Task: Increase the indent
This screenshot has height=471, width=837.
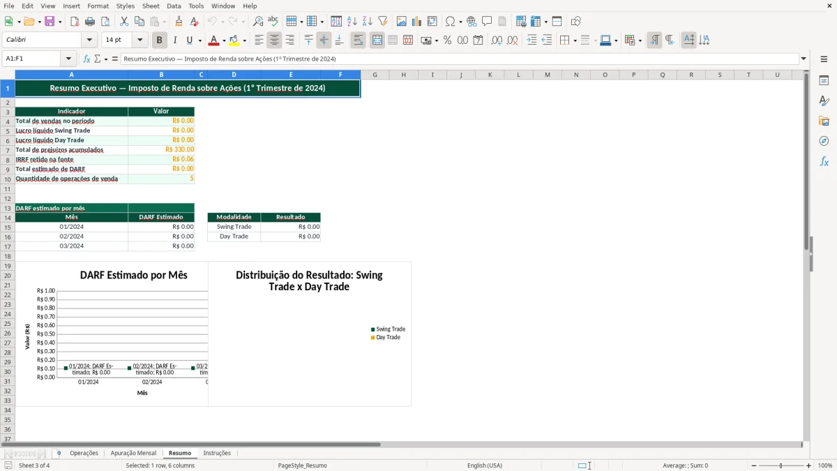Action: click(531, 40)
